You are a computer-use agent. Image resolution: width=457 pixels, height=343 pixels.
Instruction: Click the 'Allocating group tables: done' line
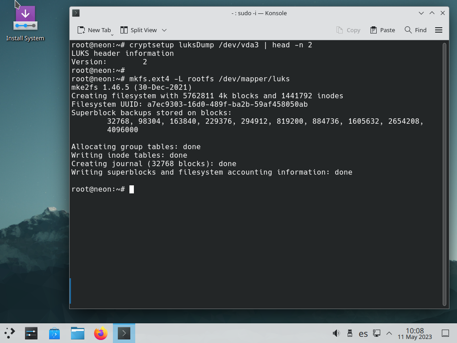pyautogui.click(x=136, y=146)
